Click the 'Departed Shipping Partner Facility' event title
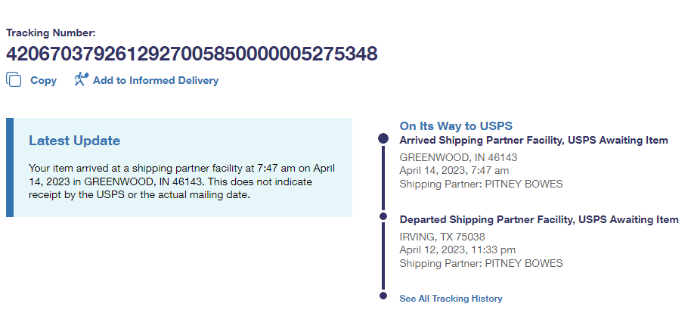The image size is (691, 310). [538, 219]
